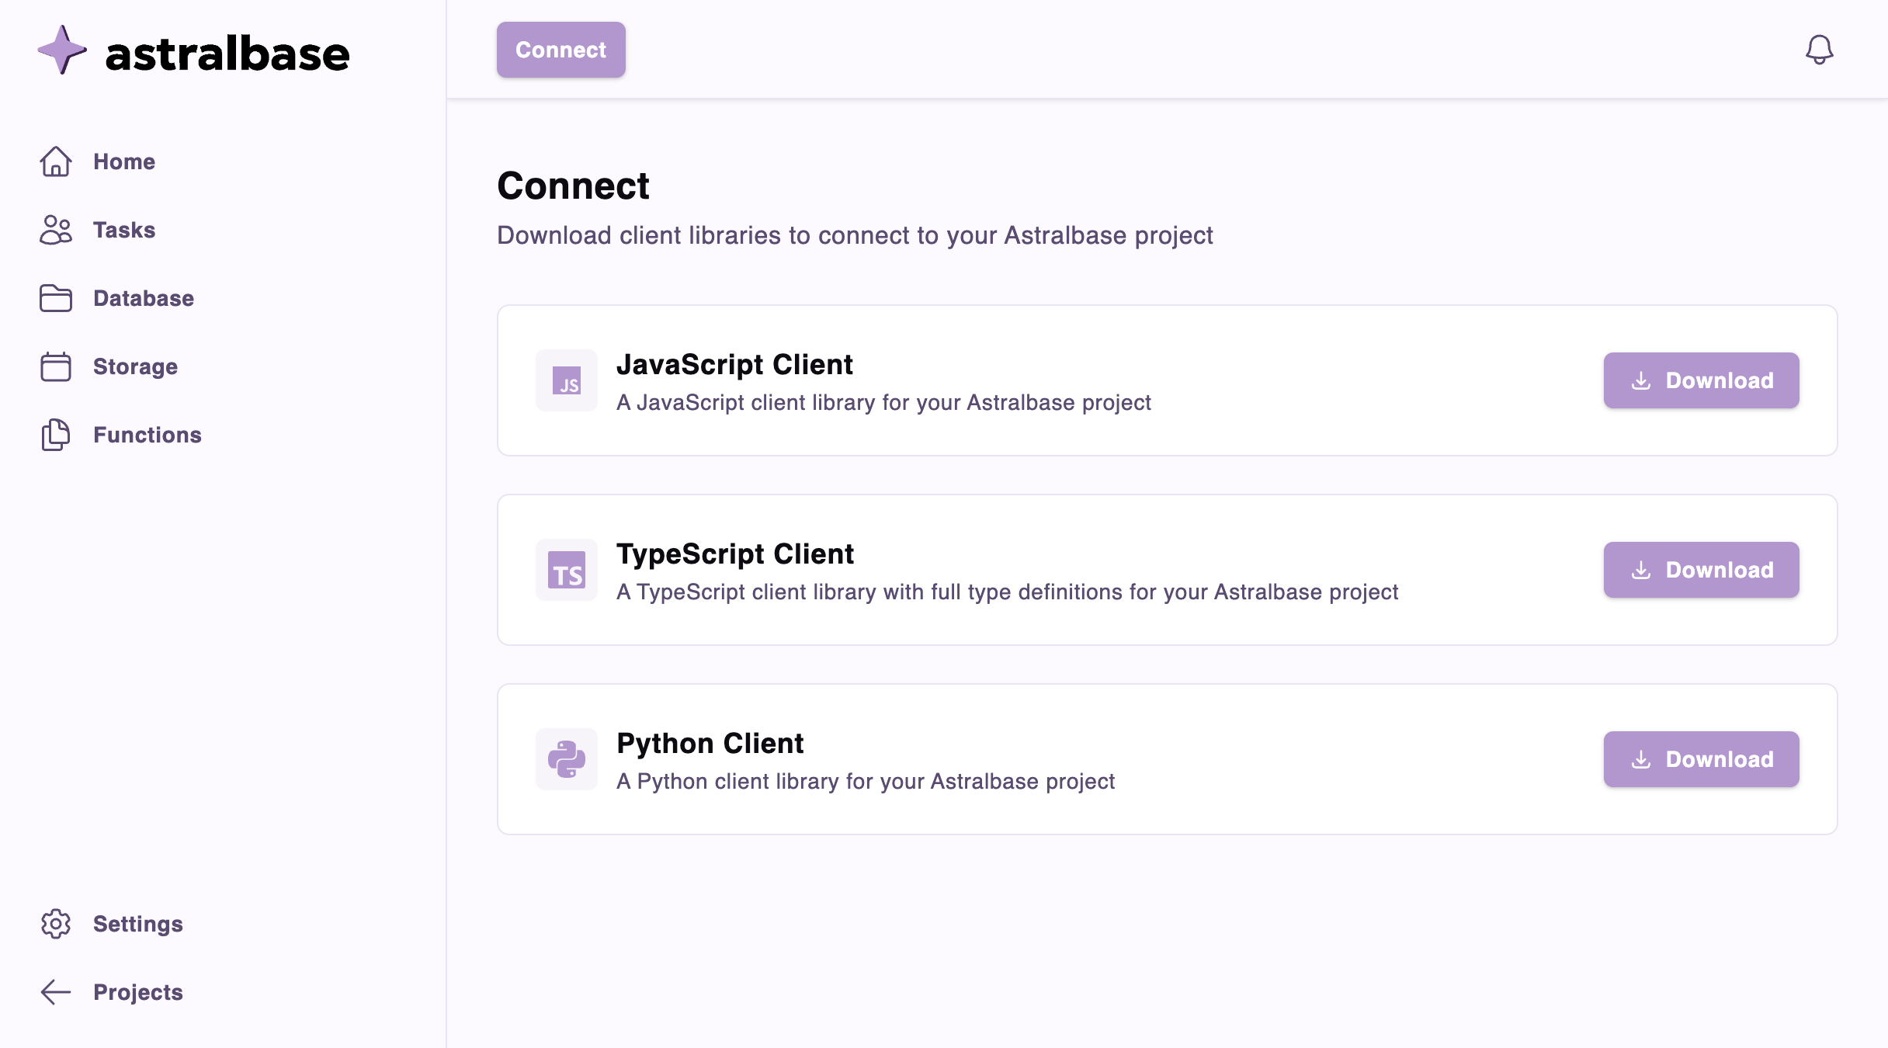Open the Projects section

coord(137,991)
